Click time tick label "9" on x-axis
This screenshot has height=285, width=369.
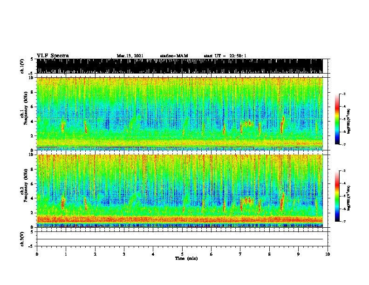pos(298,254)
